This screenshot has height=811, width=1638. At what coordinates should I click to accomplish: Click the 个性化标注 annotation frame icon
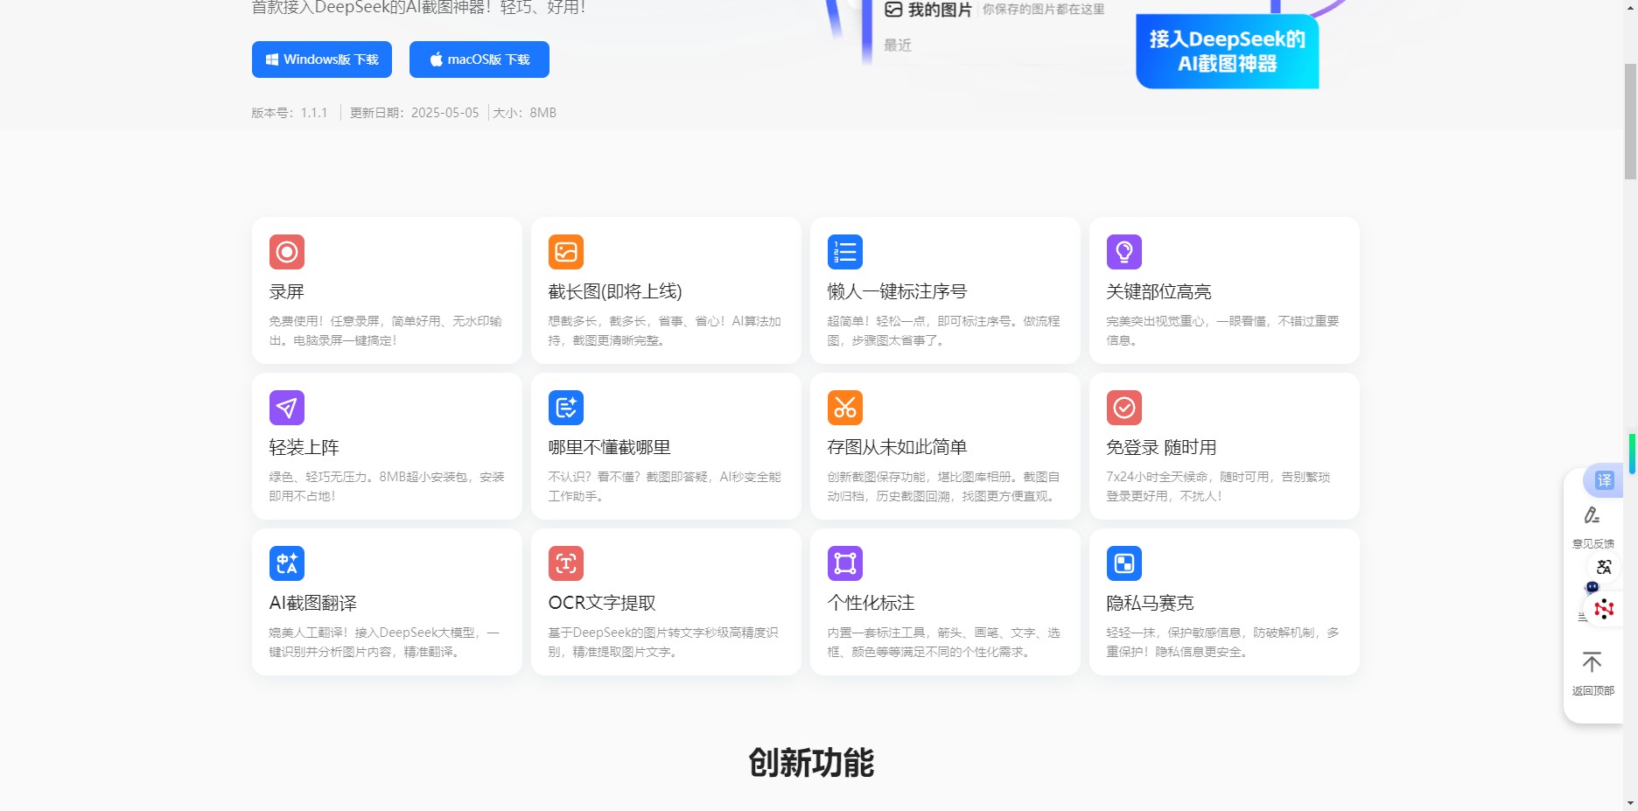tap(844, 563)
